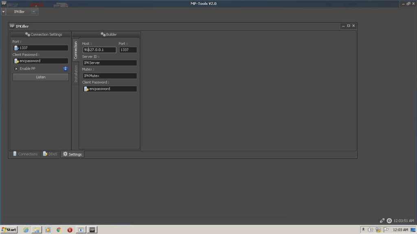The height and width of the screenshot is (234, 417).
Task: Click the window switcher taskbar icon
Action: coord(81,230)
